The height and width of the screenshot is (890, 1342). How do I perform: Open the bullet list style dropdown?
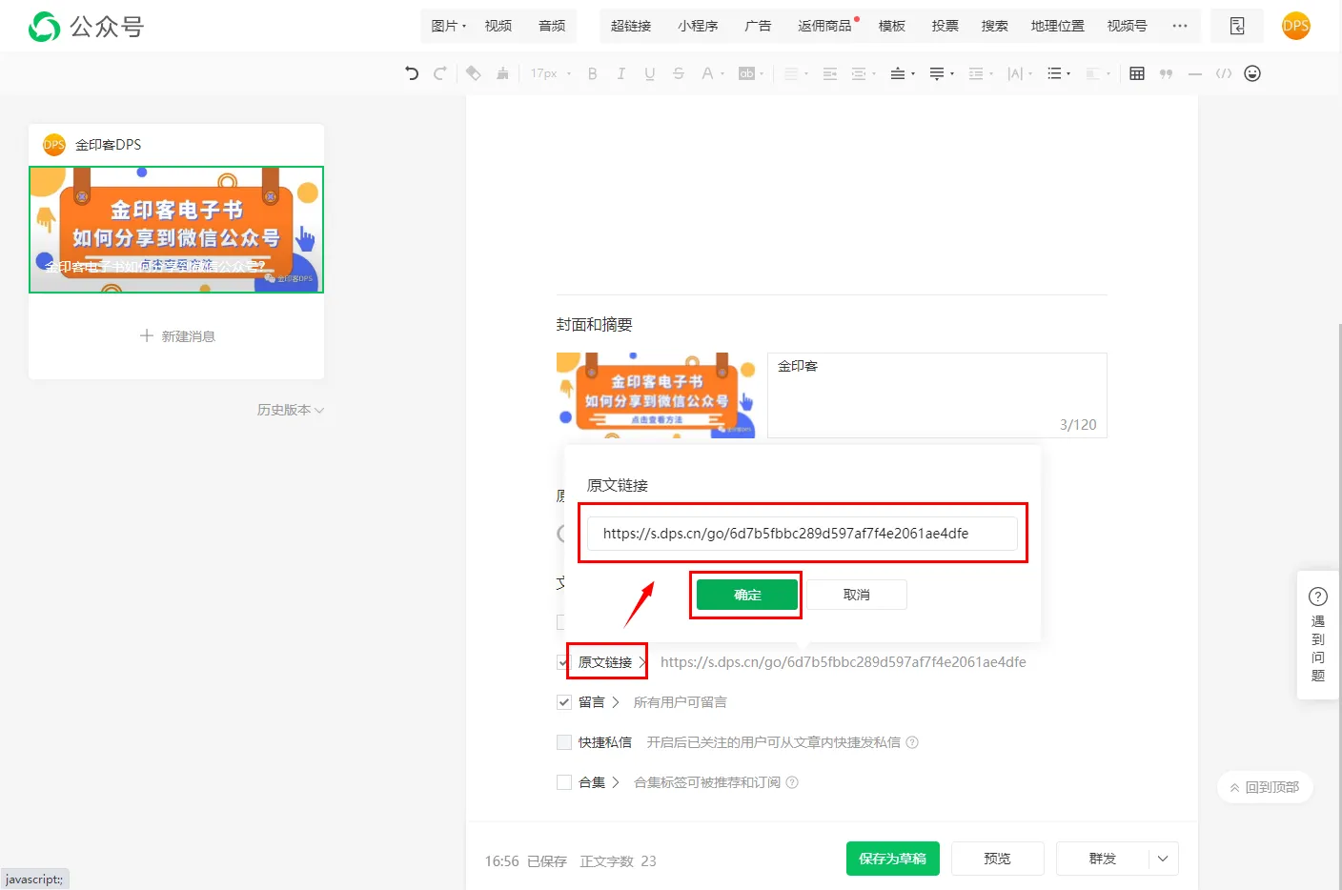pos(1058,73)
